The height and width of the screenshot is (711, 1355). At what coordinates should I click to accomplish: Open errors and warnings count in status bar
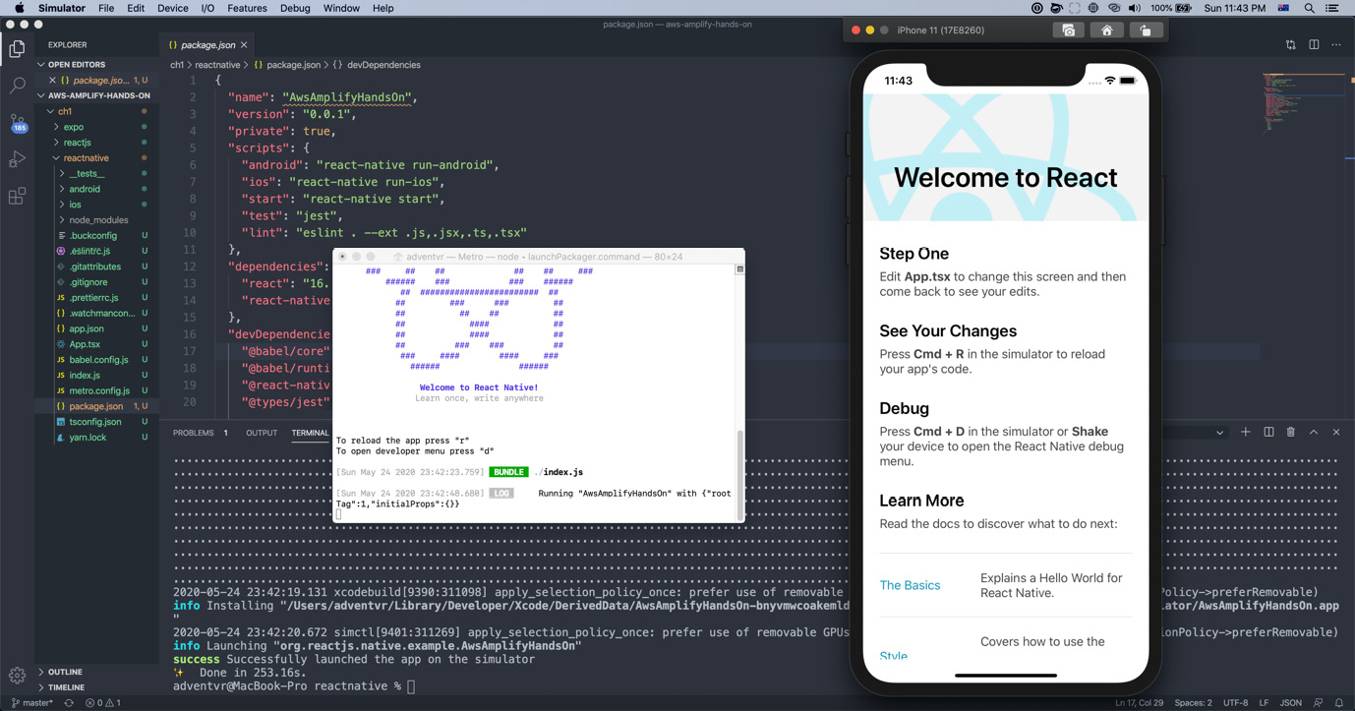point(103,703)
